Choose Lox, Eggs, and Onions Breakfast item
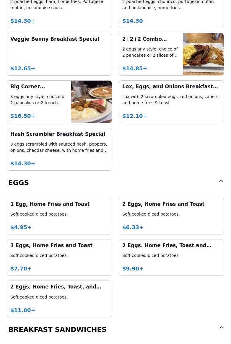Viewport: 231px width, 344px height. (171, 102)
